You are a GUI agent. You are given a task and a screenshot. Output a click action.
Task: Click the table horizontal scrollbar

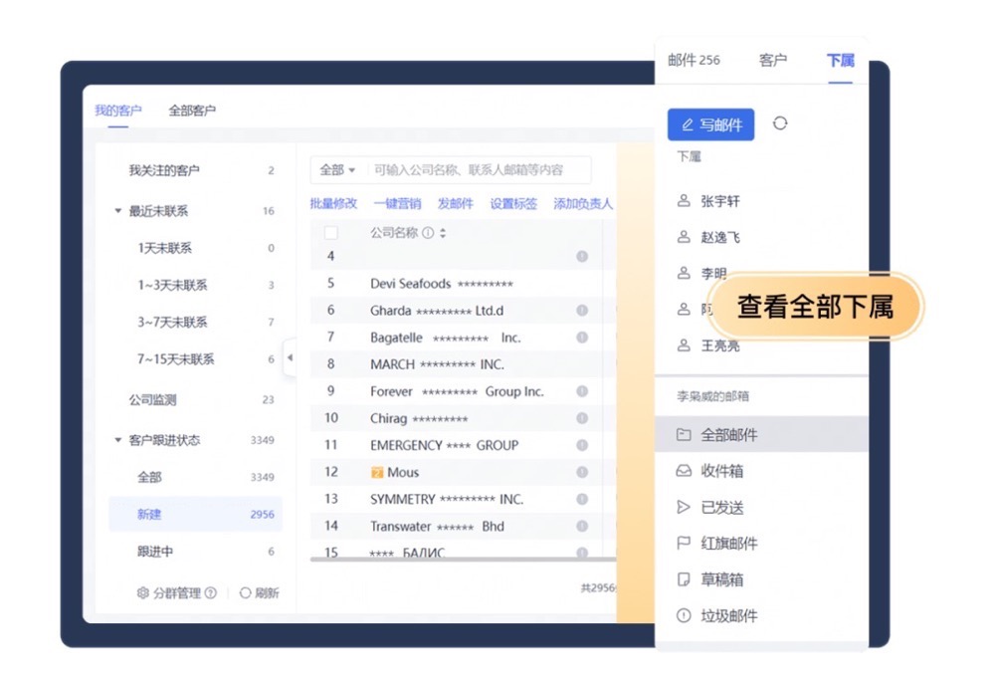click(463, 560)
